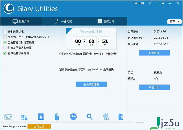
Task: Open the skin (shirt) icon
Action: tap(150, 3)
